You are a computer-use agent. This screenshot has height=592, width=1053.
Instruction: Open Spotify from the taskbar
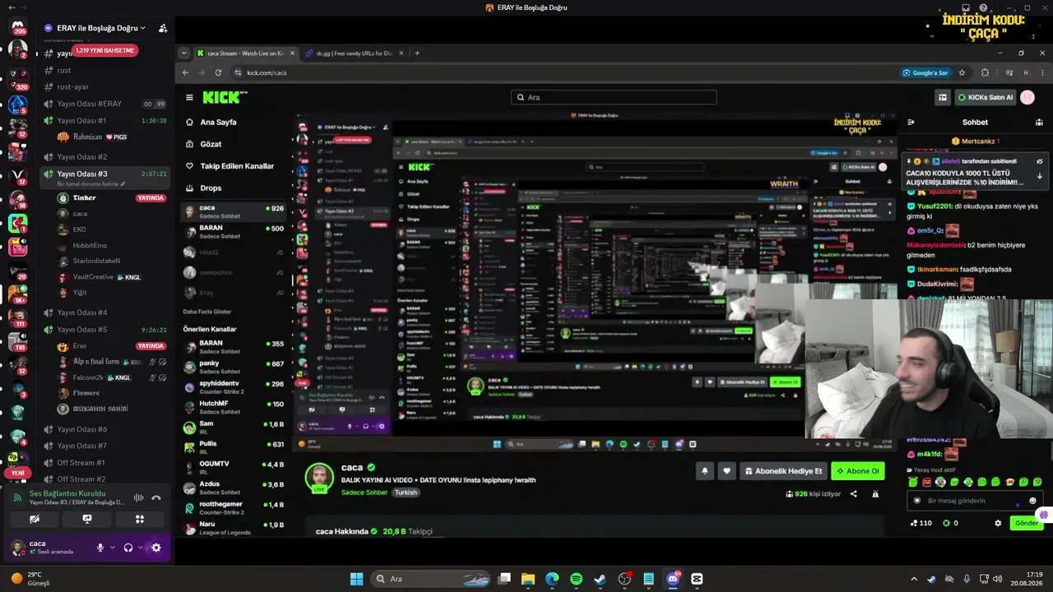[x=576, y=579]
